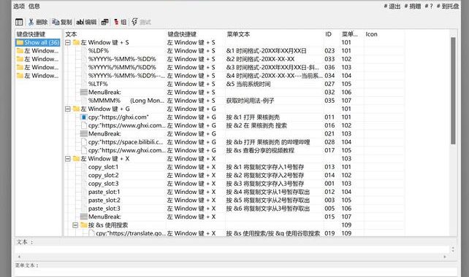Click the left arrow of the horizontal scrollbar
The height and width of the screenshot is (277, 469).
pyautogui.click(x=19, y=257)
